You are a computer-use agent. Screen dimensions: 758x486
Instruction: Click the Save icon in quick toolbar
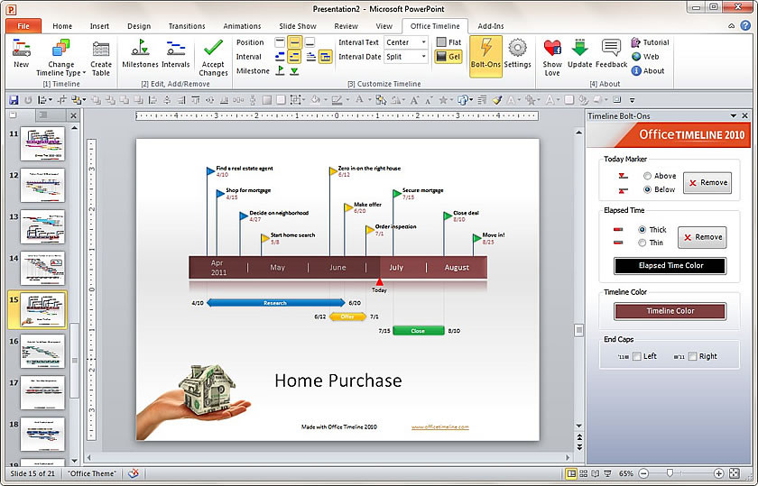14,100
